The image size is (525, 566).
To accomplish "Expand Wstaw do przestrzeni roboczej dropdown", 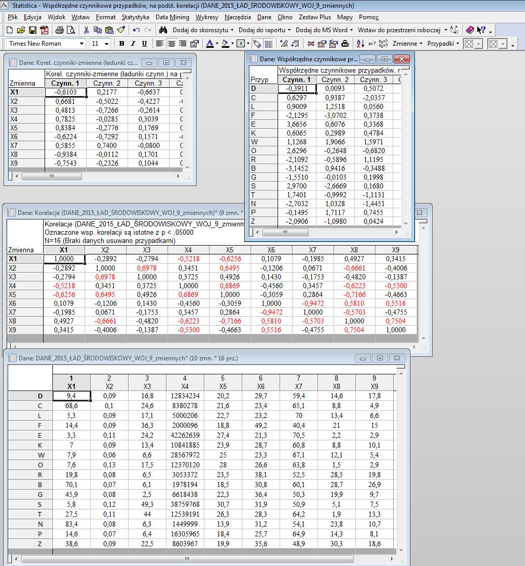I will pos(446,30).
